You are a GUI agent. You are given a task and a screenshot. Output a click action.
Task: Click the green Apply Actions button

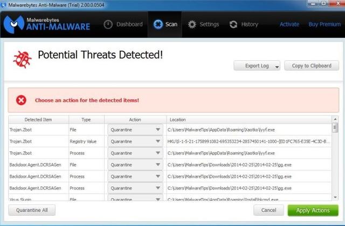(x=313, y=210)
